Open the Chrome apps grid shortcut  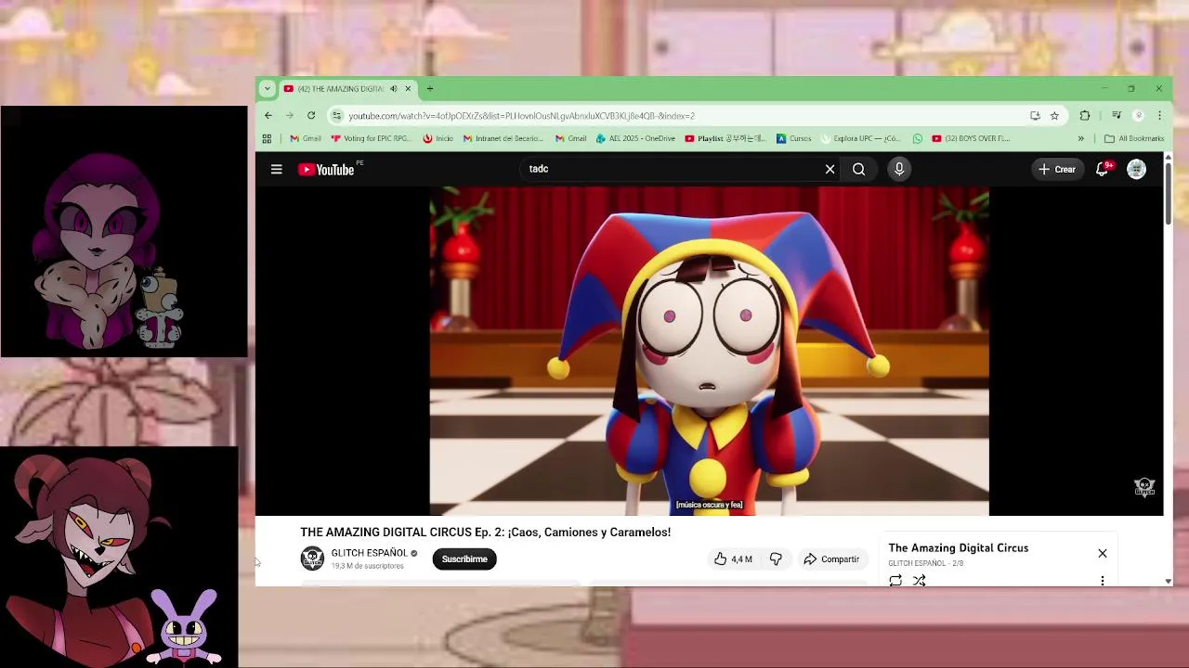(x=267, y=138)
